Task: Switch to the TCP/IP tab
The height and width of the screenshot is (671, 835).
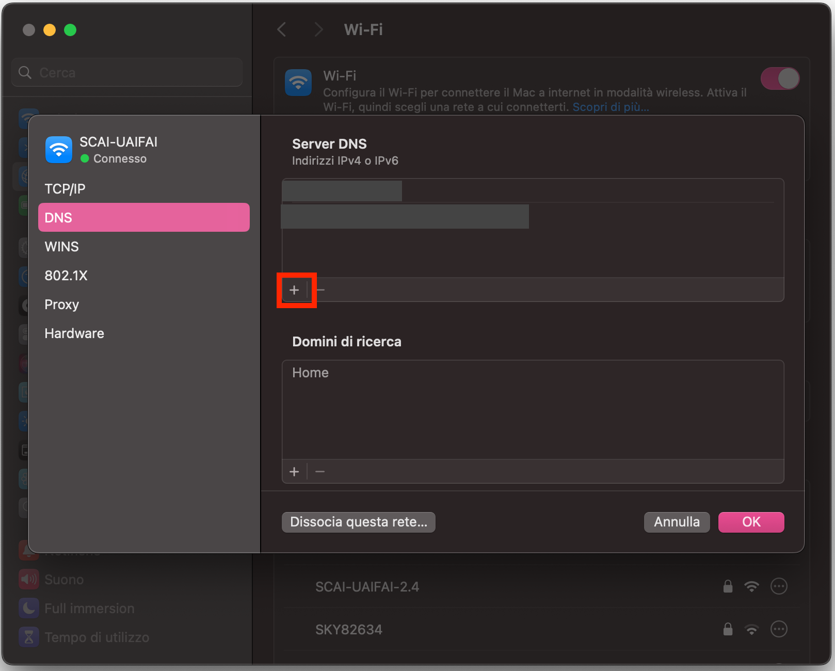Action: (x=66, y=188)
